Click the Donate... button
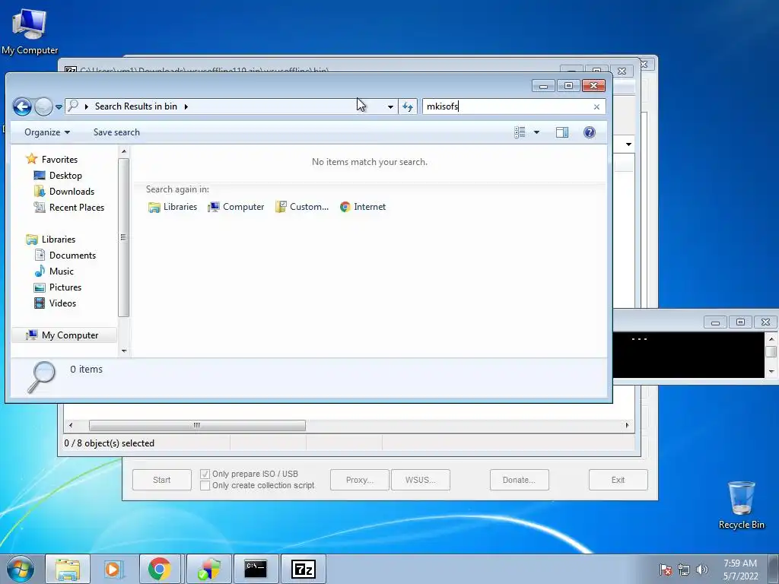 519,480
